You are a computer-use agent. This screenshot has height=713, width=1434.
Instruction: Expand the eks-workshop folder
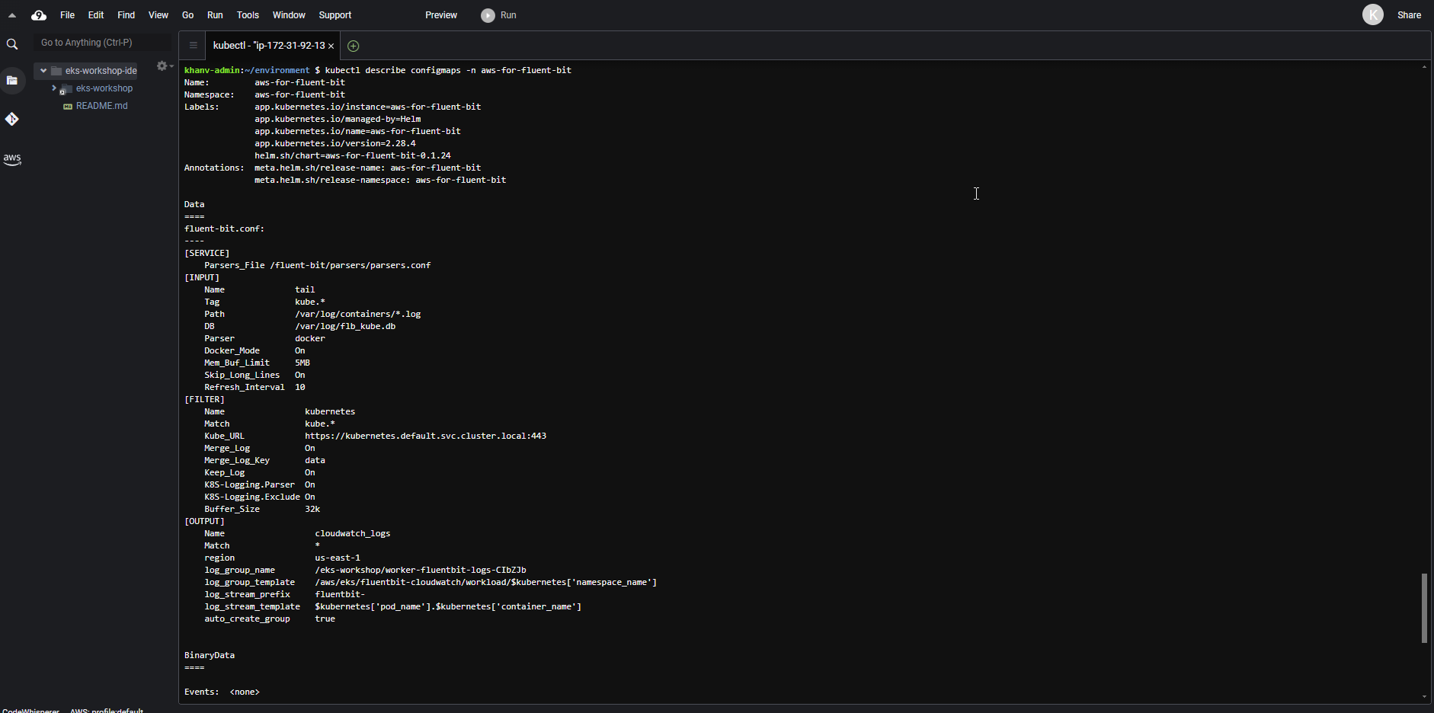click(x=53, y=88)
